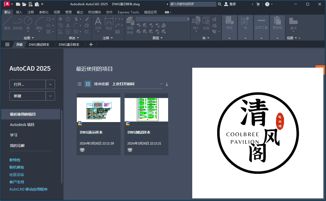Switch recent files to list view
The width and height of the screenshot is (326, 201).
pyautogui.click(x=79, y=84)
